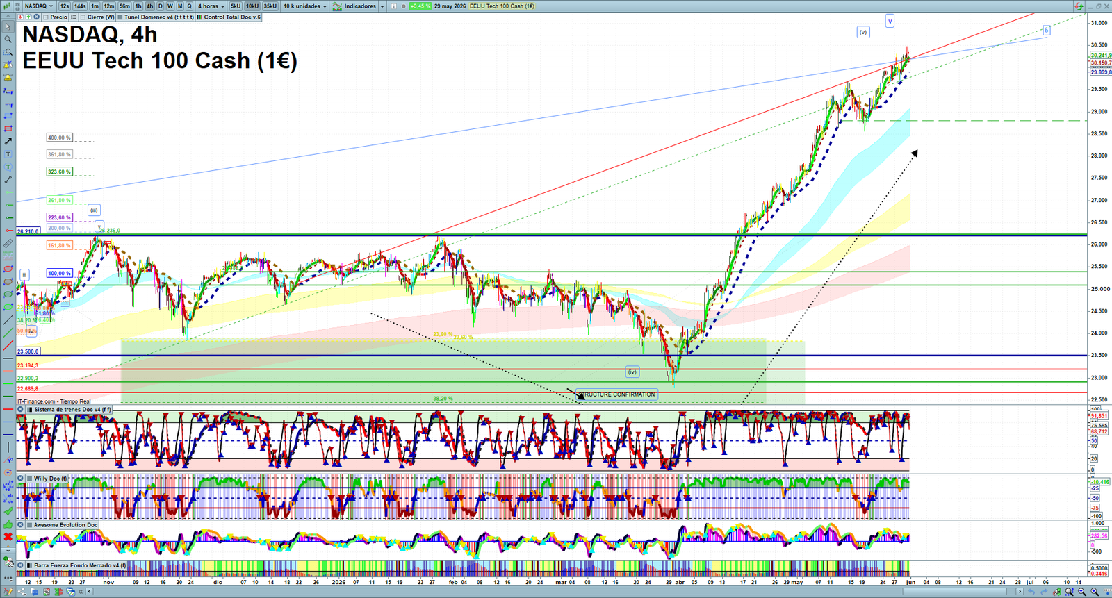Switch timeframe to 12s
Image resolution: width=1112 pixels, height=598 pixels.
65,6
